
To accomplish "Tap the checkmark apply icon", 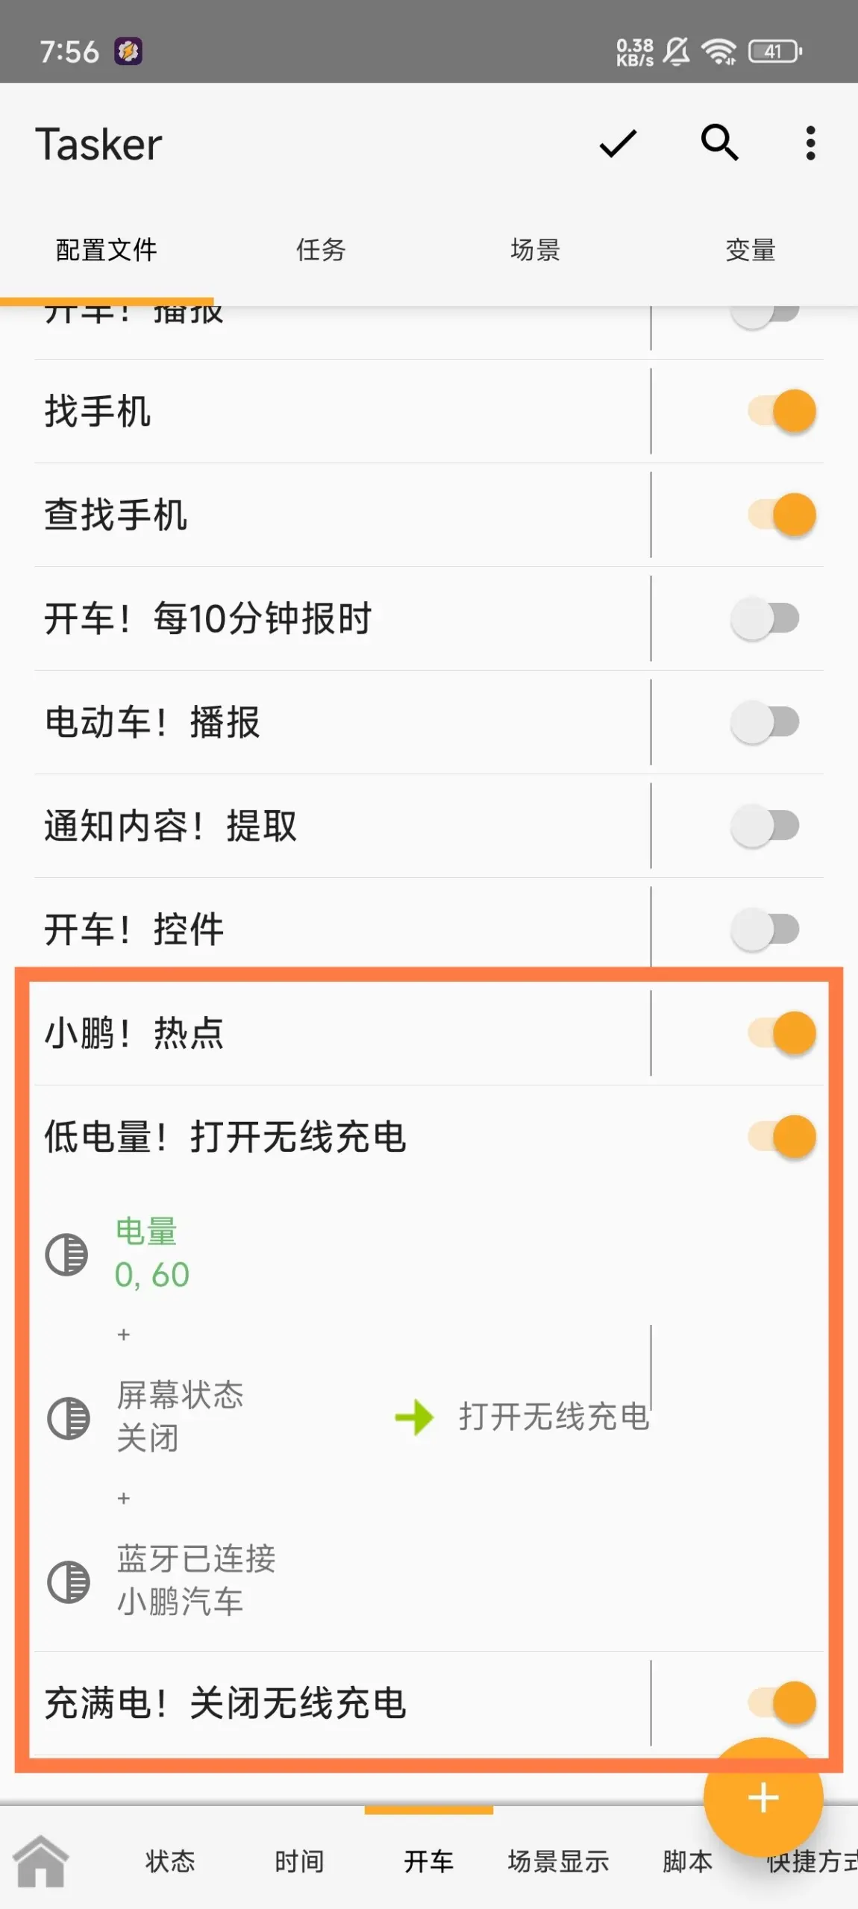I will click(x=618, y=143).
